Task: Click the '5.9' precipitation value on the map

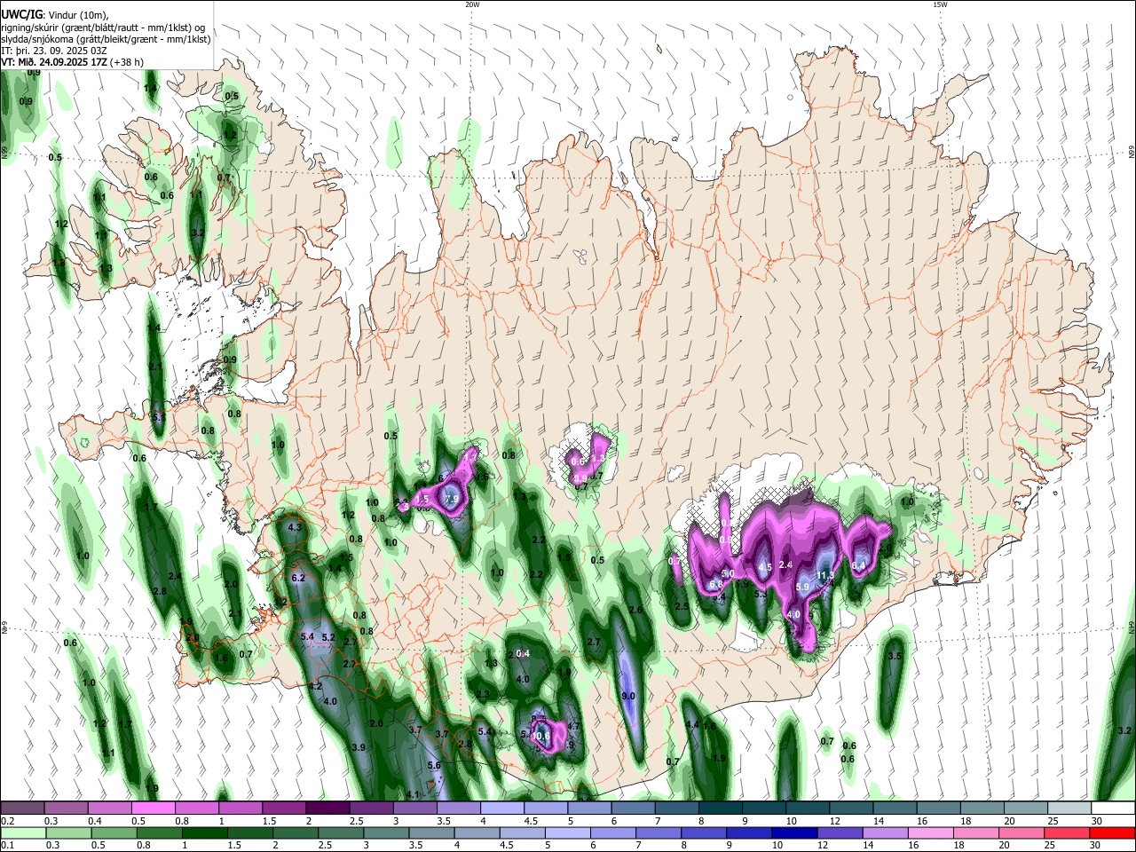Action: coord(803,587)
